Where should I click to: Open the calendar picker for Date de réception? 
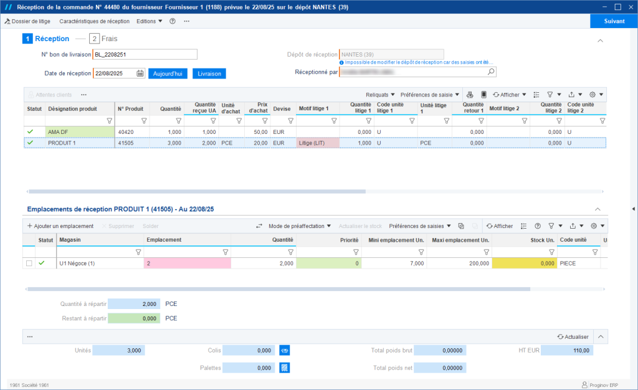click(140, 74)
